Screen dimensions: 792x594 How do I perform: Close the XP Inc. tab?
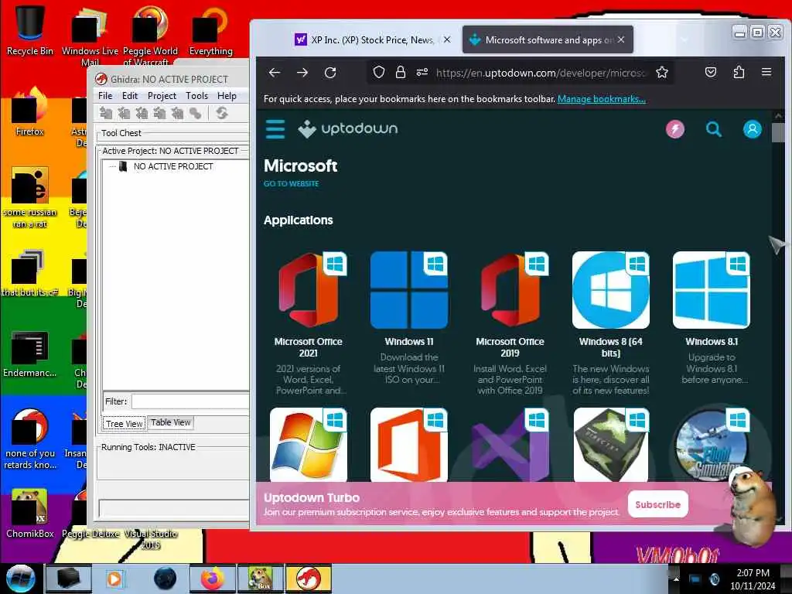tap(447, 39)
